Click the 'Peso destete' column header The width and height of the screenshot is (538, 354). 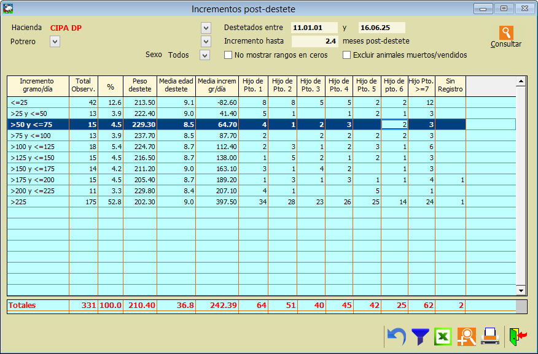coord(139,85)
